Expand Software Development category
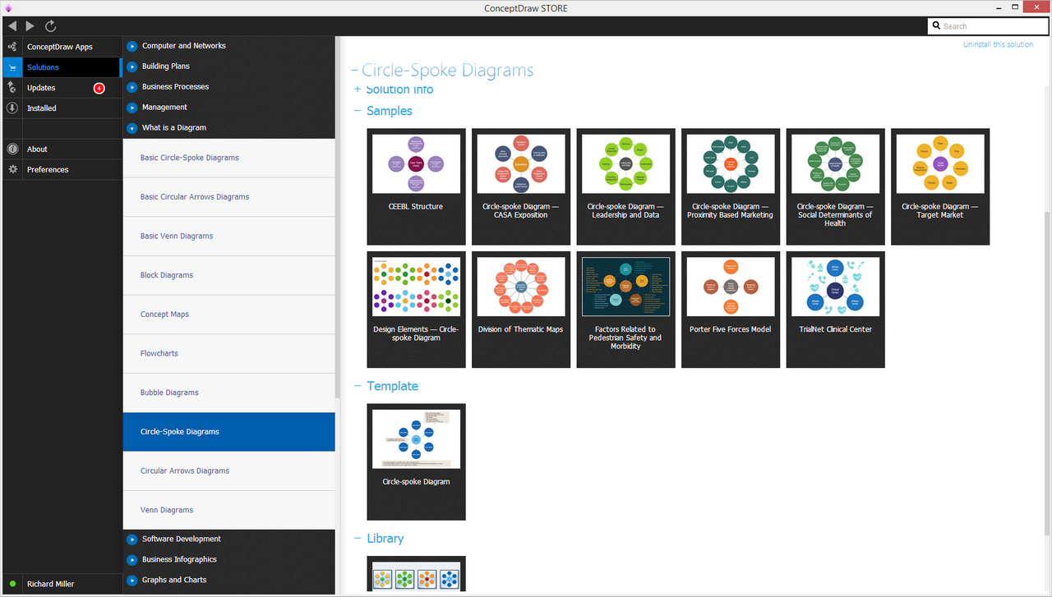Image resolution: width=1052 pixels, height=597 pixels. click(x=131, y=540)
